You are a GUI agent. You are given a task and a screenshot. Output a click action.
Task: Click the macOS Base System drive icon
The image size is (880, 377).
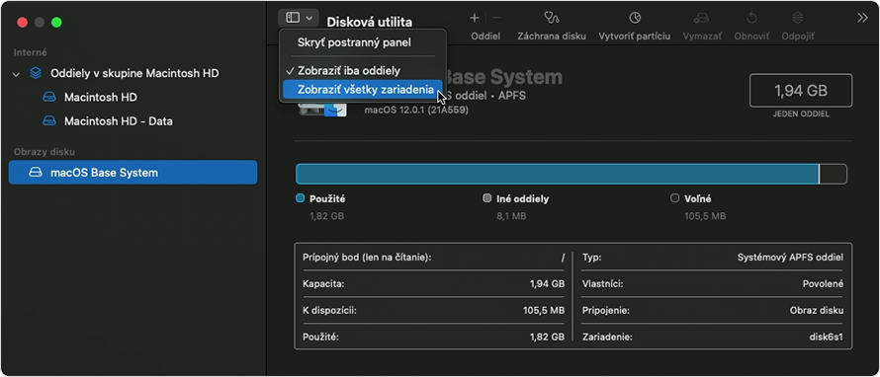(36, 173)
